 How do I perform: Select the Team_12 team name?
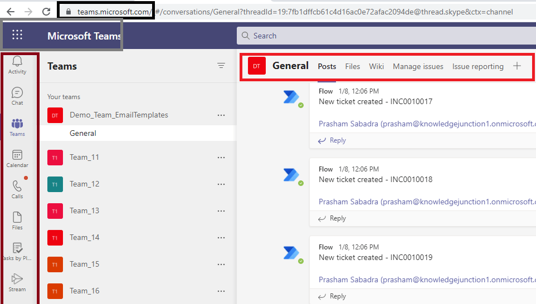[x=85, y=184]
